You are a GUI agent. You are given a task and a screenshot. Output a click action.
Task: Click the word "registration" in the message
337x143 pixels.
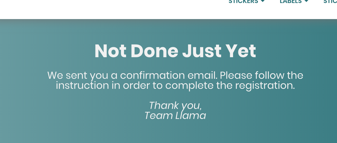265,86
